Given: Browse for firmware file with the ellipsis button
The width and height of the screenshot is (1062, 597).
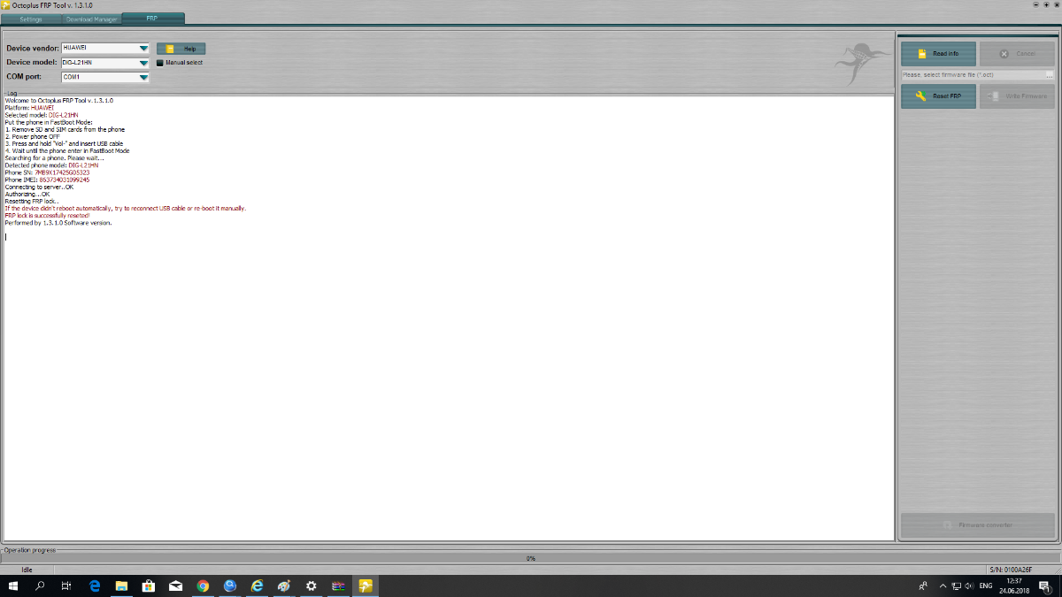Looking at the screenshot, I should click(1050, 75).
